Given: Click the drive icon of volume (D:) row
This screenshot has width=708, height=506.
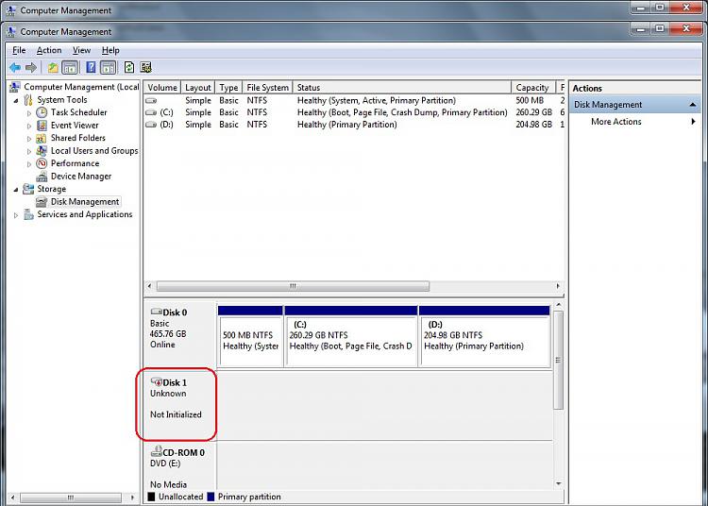Looking at the screenshot, I should point(151,125).
